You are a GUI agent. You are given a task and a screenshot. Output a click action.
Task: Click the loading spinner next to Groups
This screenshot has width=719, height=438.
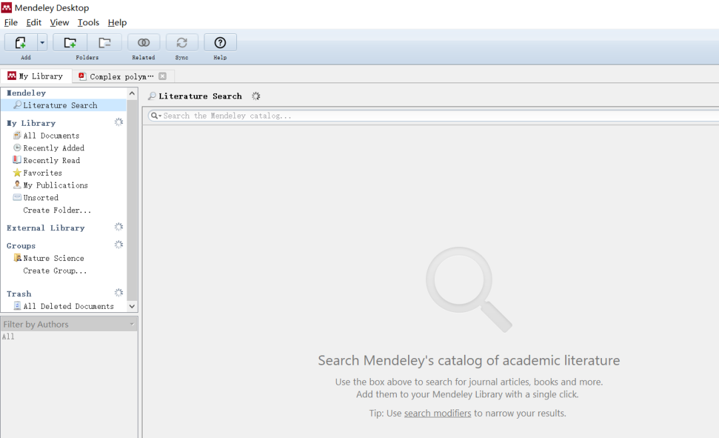[119, 244]
